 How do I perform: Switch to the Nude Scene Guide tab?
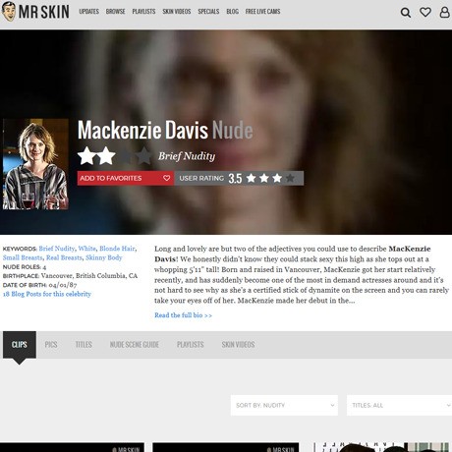[135, 345]
